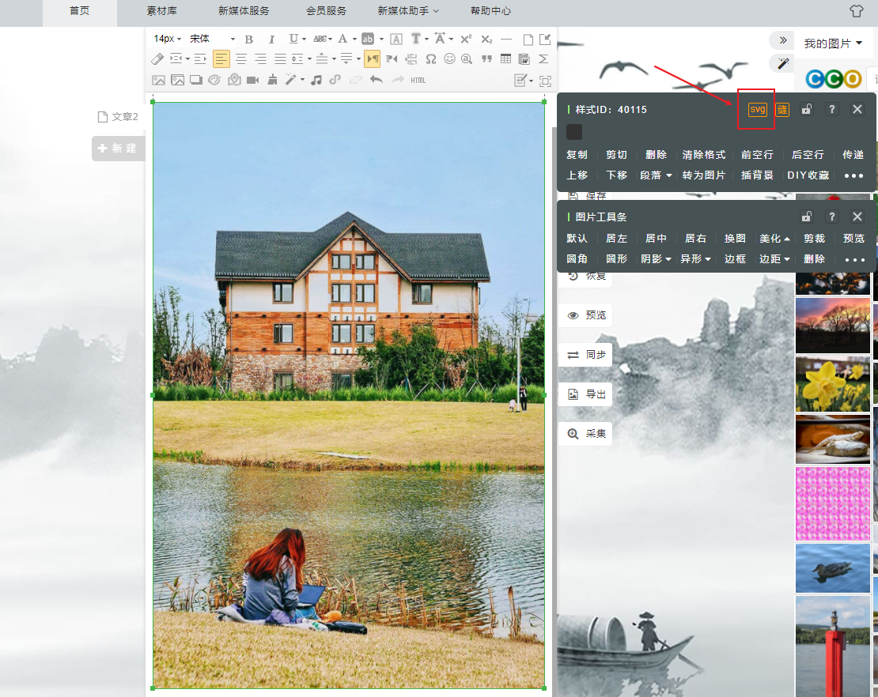Click the magic wand icon beside 我的图片
Image resolution: width=878 pixels, height=697 pixels.
coord(783,62)
